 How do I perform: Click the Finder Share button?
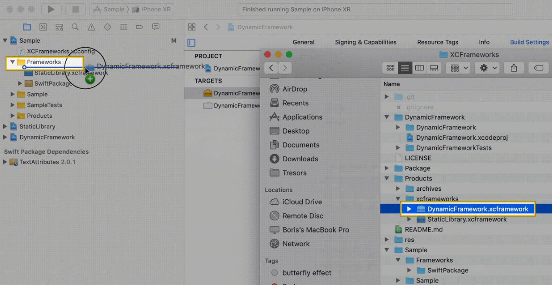(x=514, y=68)
